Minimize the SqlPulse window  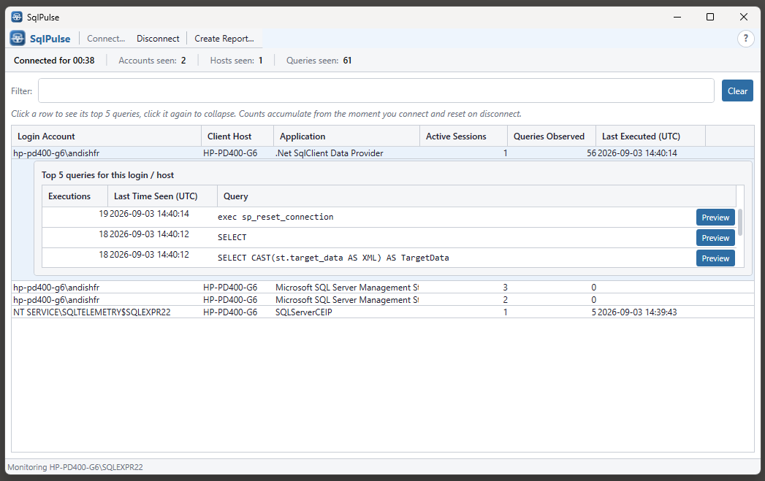coord(677,17)
